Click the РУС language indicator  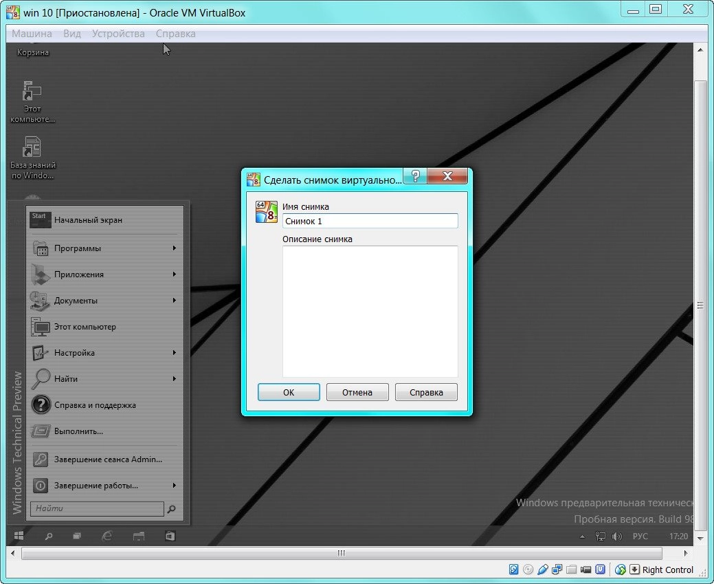coord(640,536)
